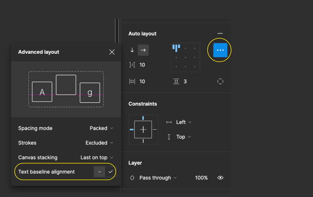313x197 pixels.
Task: Toggle layer visibility eye icon
Action: (220, 178)
